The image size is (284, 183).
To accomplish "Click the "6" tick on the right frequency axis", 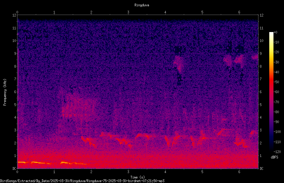I will [x=261, y=92].
